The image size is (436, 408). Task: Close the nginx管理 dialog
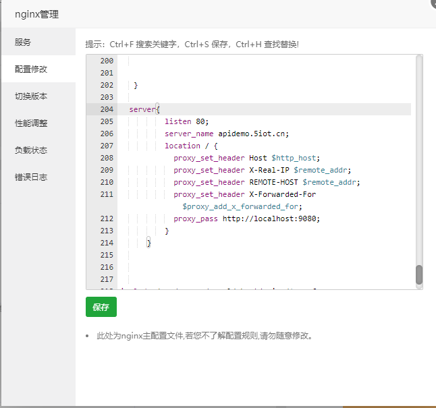[x=433, y=3]
